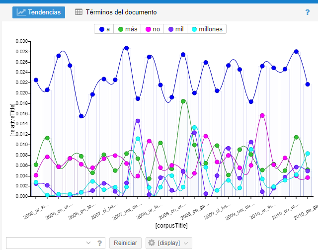Image resolution: width=318 pixels, height=250 pixels.
Task: Toggle visibility of 'mil' series
Action: click(175, 29)
